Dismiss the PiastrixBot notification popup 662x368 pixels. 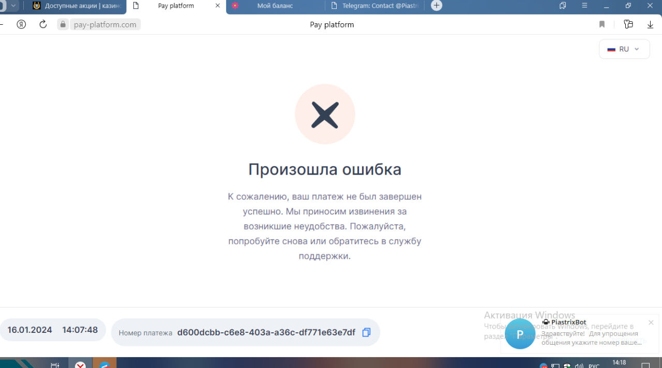(x=651, y=323)
